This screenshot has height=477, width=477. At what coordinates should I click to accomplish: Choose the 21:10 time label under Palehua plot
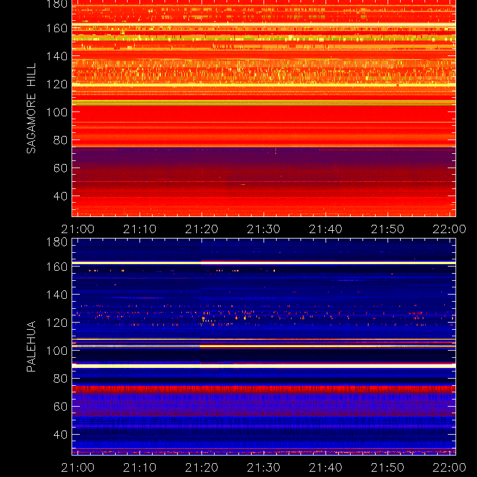tap(140, 467)
